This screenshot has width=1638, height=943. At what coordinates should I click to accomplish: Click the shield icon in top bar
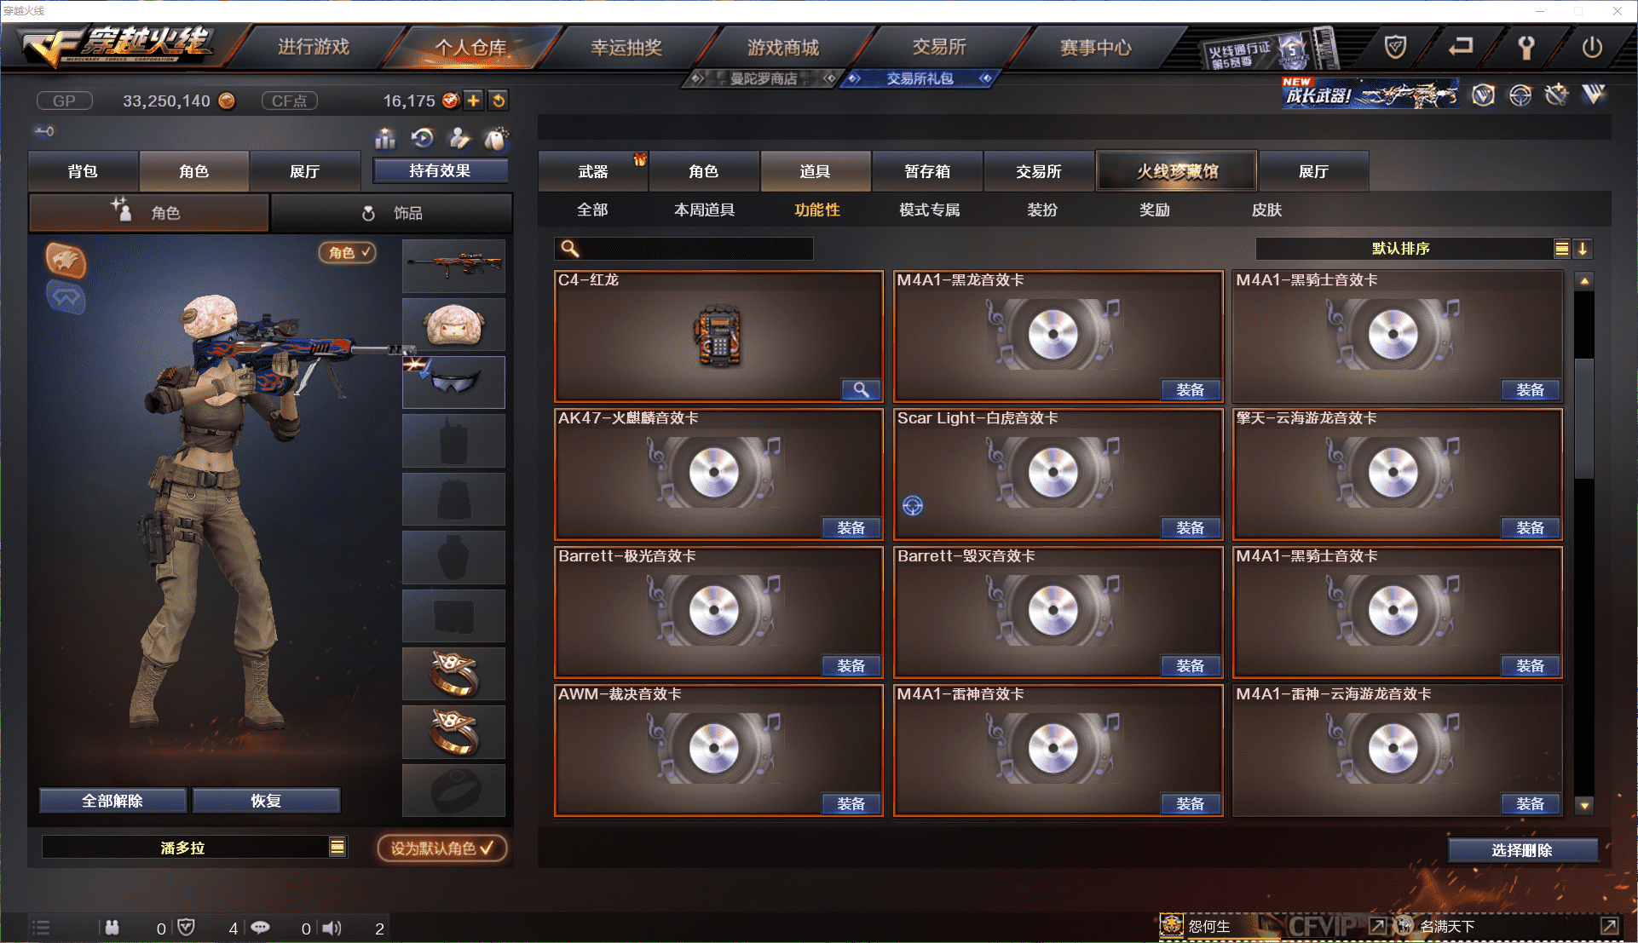pos(1395,48)
